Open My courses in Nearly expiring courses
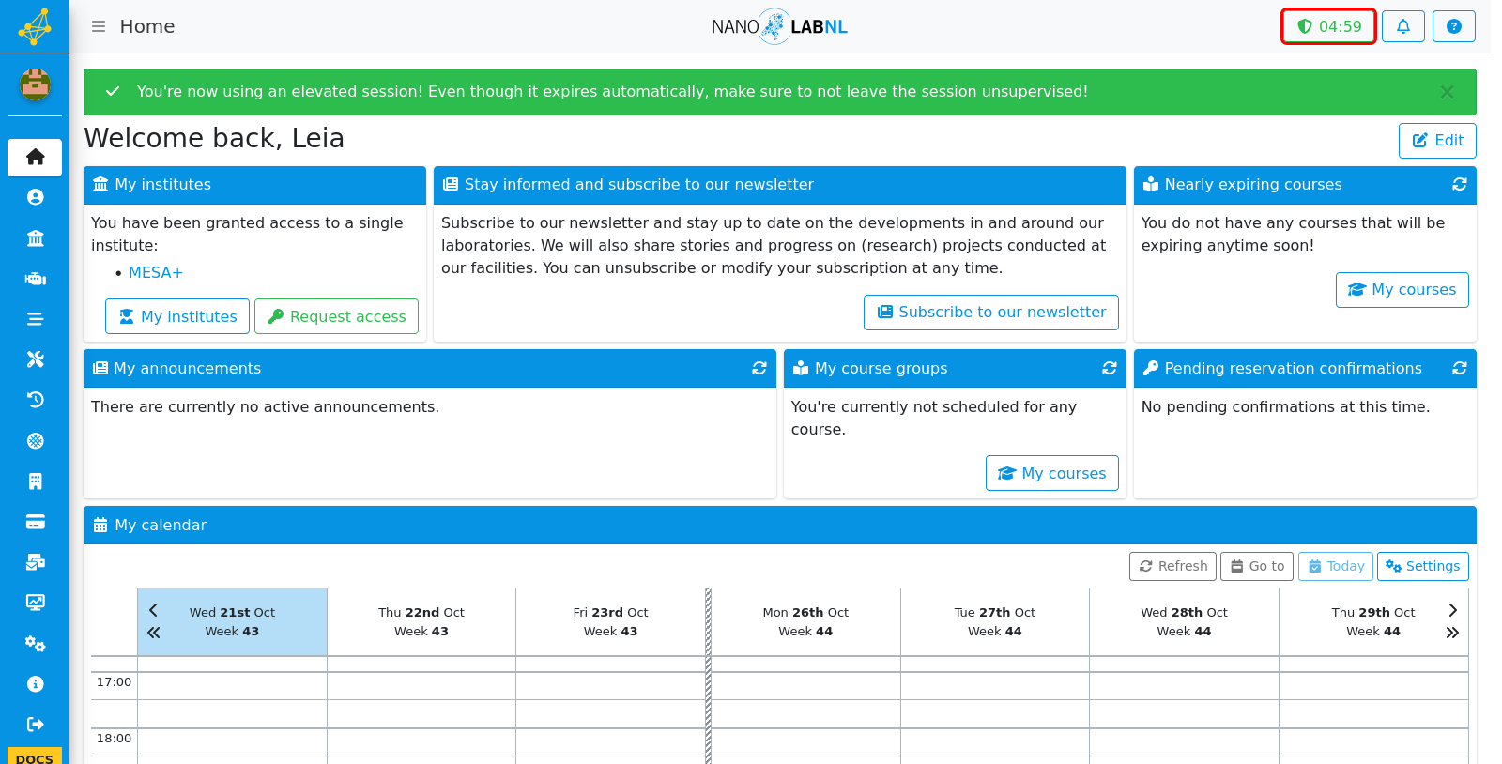1502x764 pixels. (1402, 290)
